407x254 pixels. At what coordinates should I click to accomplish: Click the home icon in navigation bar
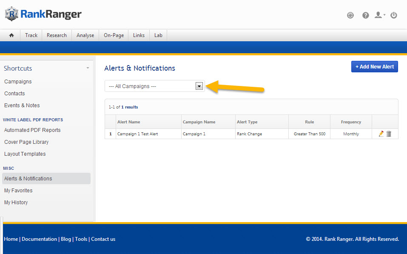point(11,35)
